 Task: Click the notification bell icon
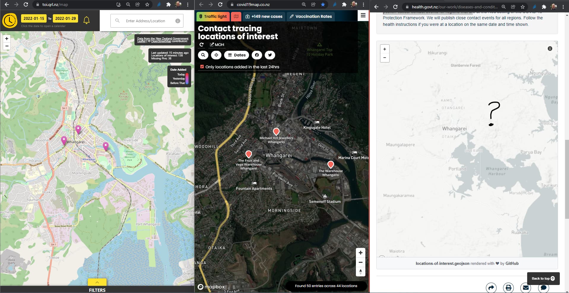[86, 20]
